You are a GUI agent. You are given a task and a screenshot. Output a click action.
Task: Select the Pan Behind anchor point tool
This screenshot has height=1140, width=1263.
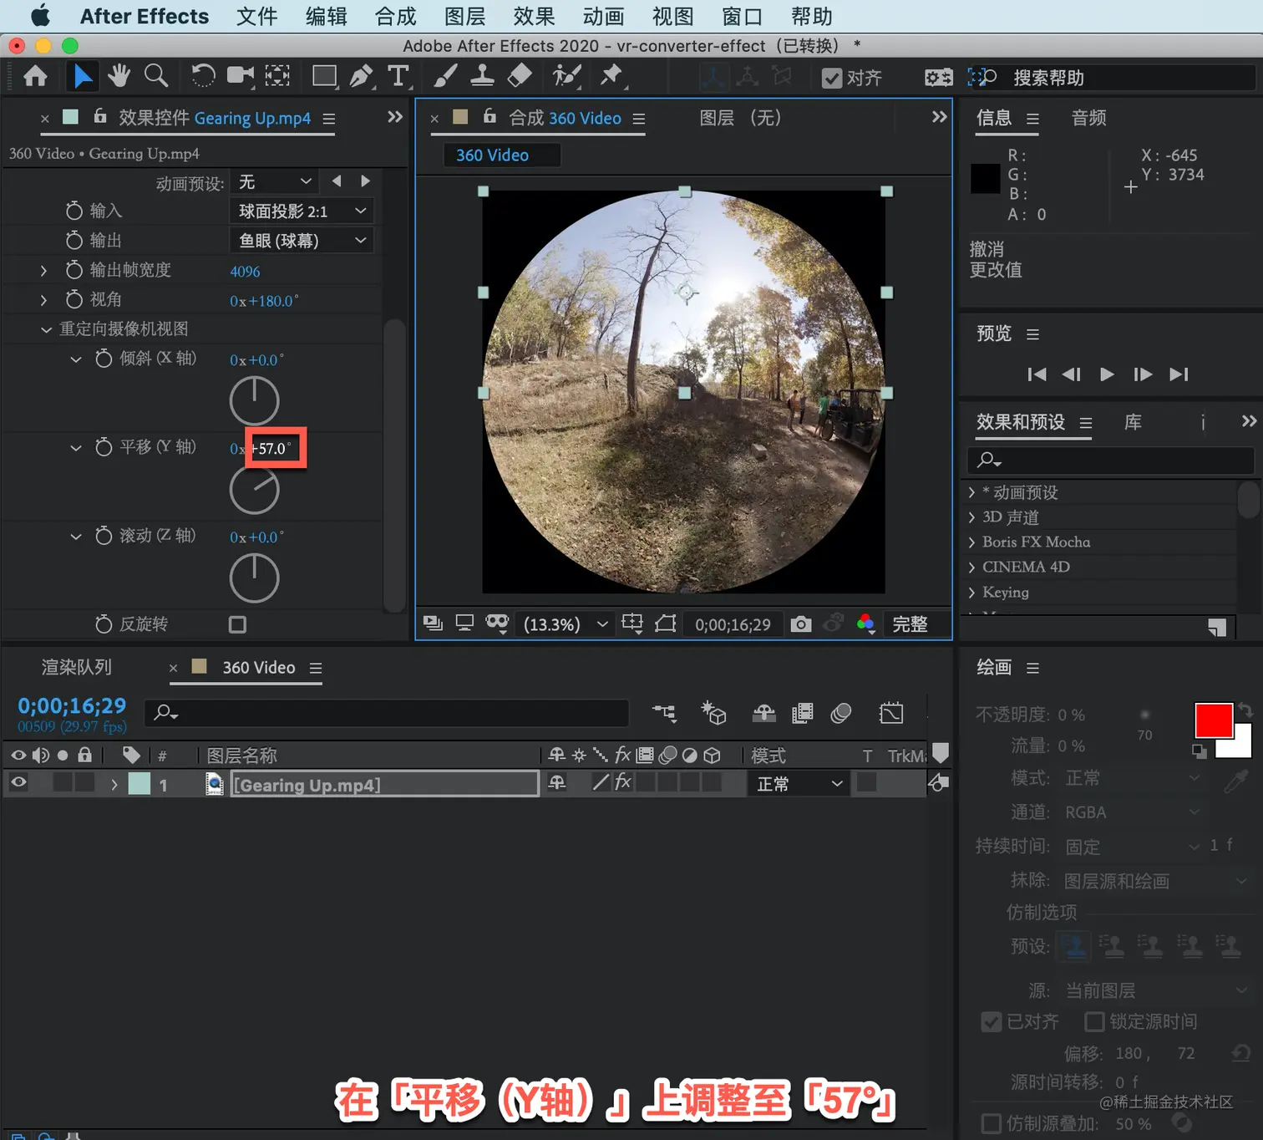coord(277,76)
